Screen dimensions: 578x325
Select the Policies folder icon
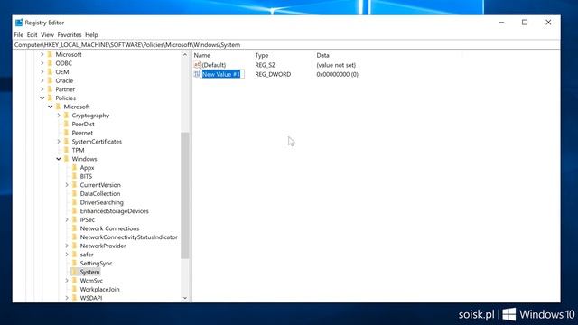point(51,98)
